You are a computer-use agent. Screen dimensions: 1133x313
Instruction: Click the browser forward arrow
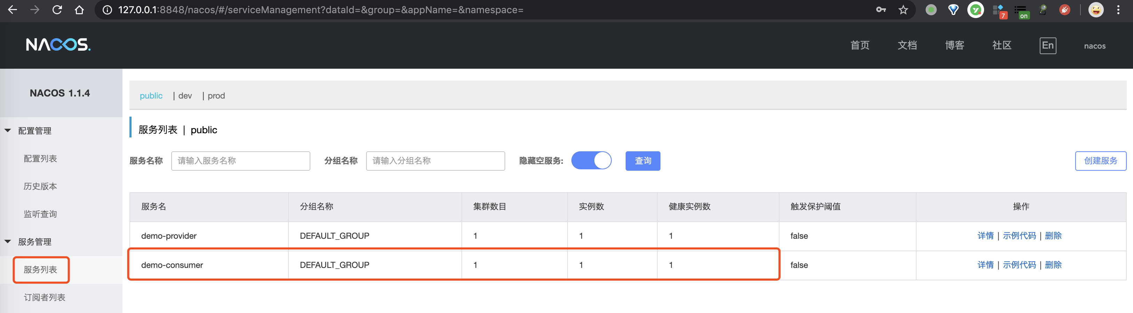click(x=35, y=10)
